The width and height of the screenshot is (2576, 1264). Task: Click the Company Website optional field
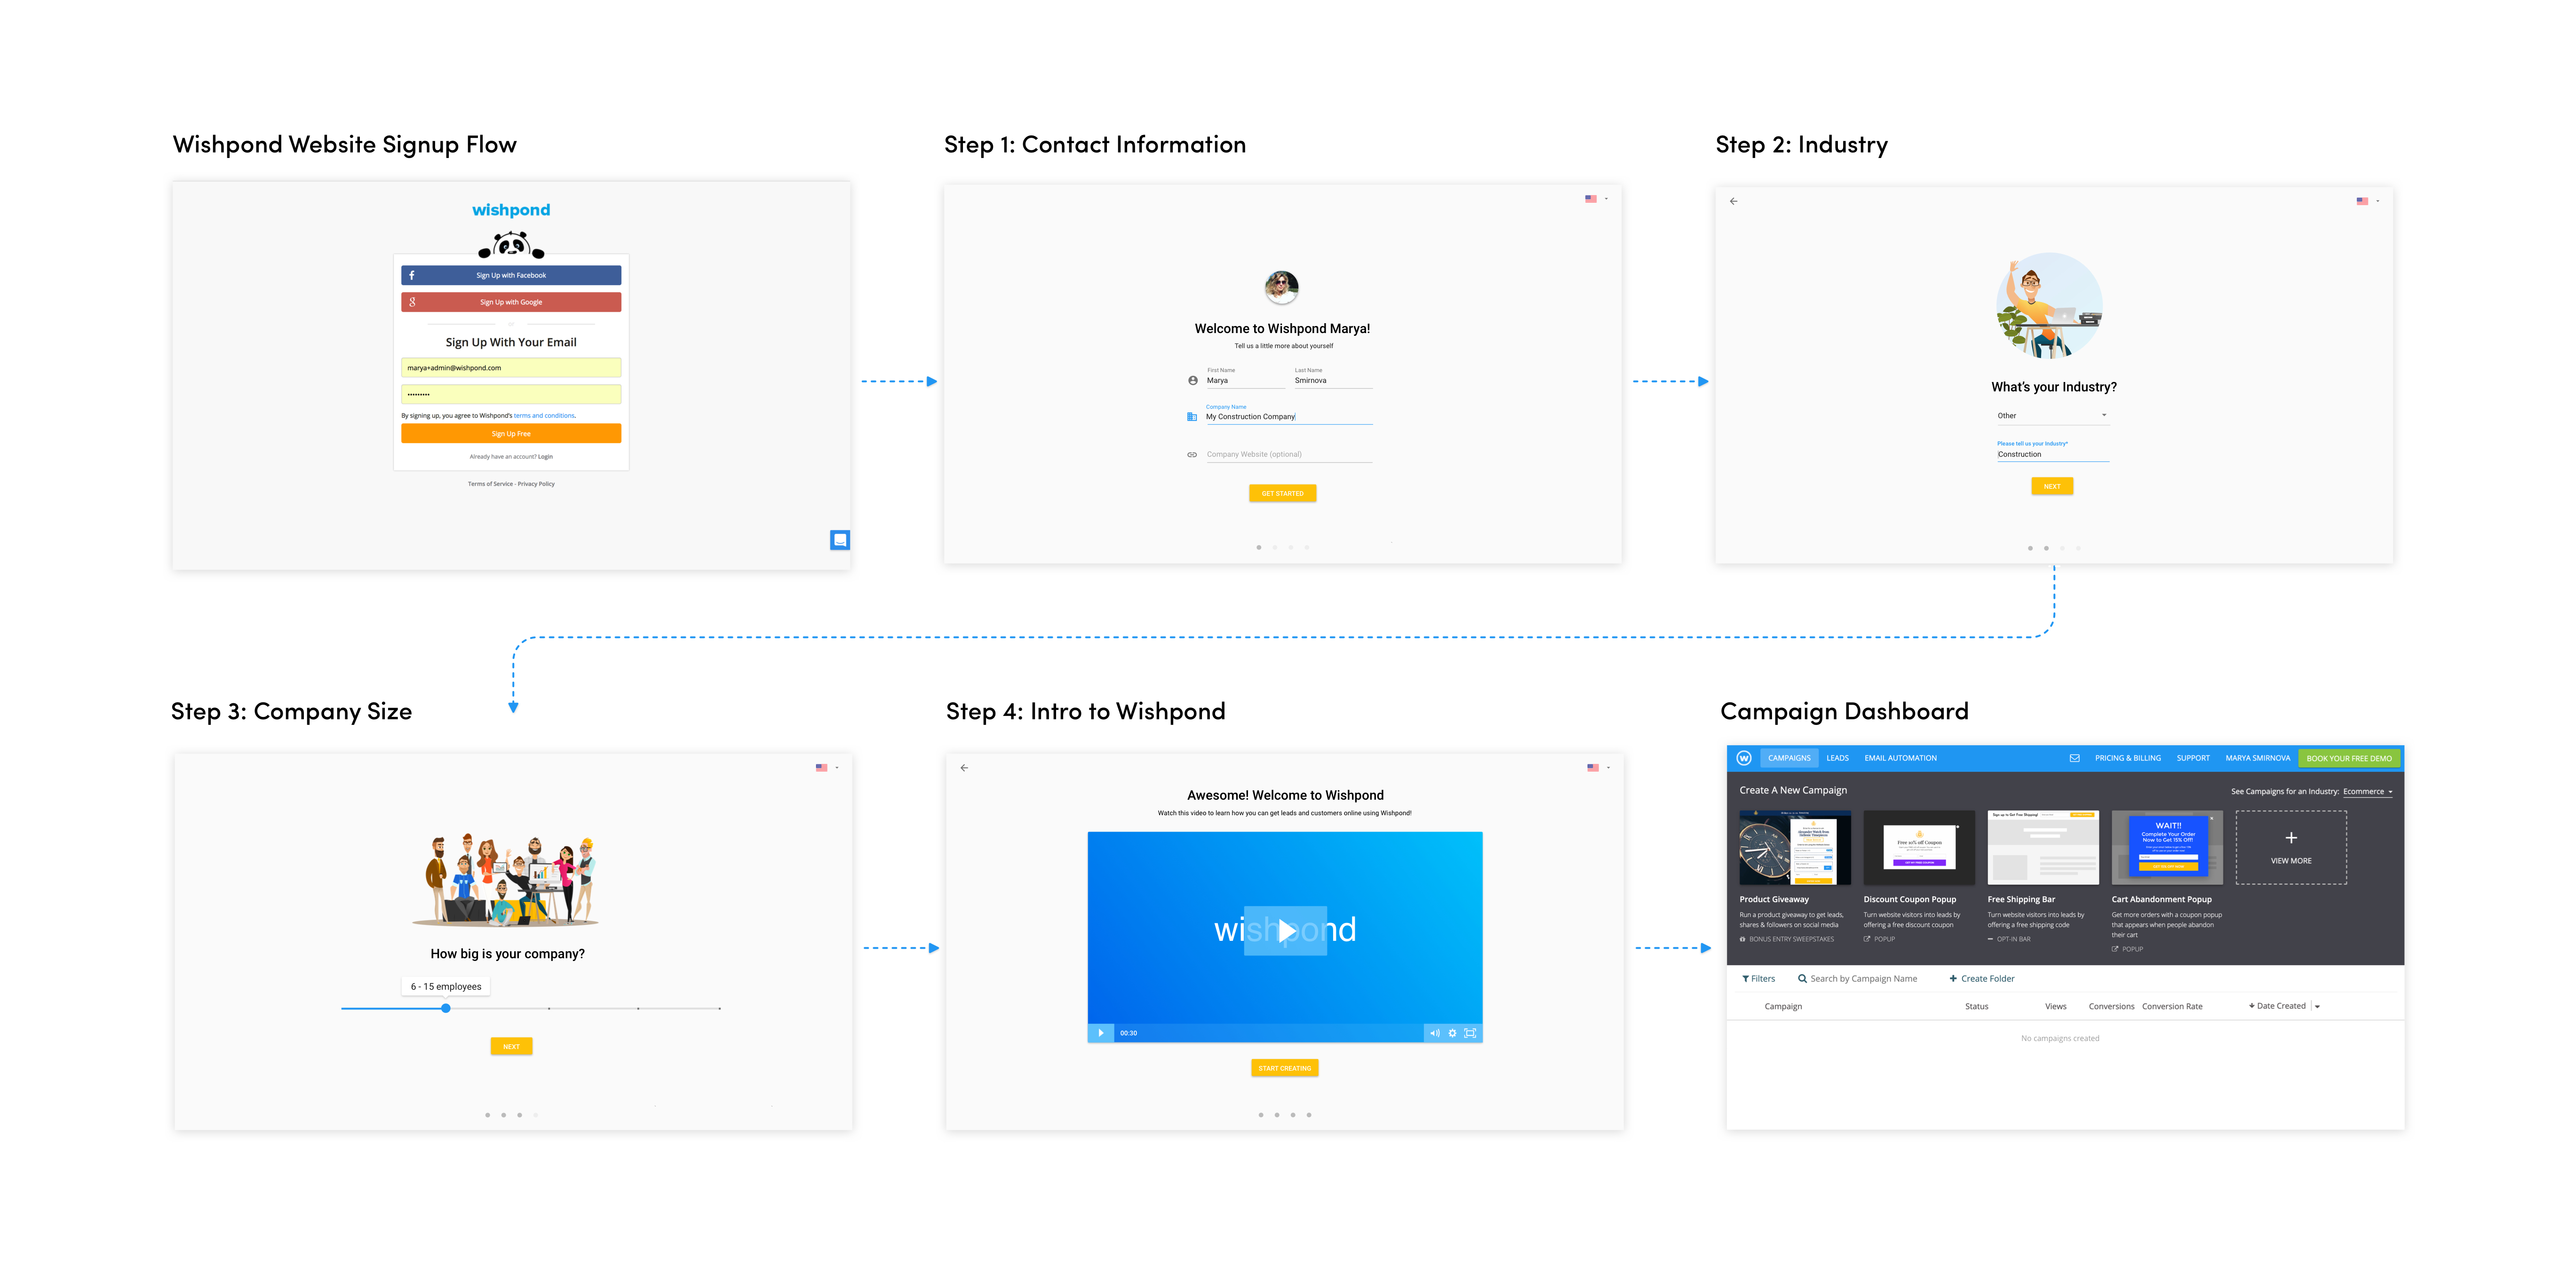tap(1288, 455)
